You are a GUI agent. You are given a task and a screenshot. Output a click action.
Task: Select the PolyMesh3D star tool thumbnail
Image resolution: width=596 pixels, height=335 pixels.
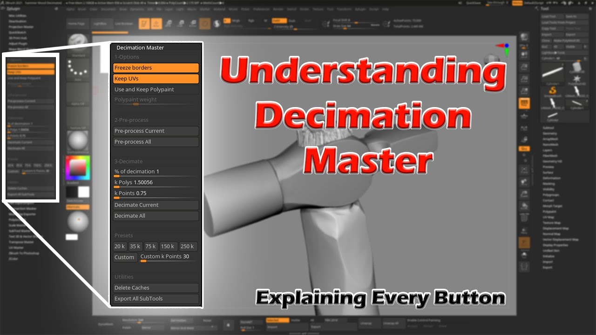click(576, 79)
